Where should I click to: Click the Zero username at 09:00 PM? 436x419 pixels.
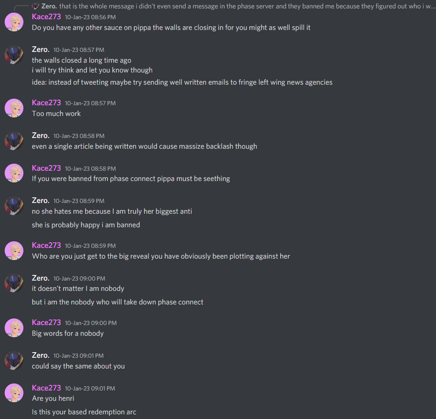(41, 278)
